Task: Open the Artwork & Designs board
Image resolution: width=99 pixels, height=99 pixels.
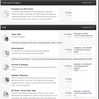Action: [20, 65]
